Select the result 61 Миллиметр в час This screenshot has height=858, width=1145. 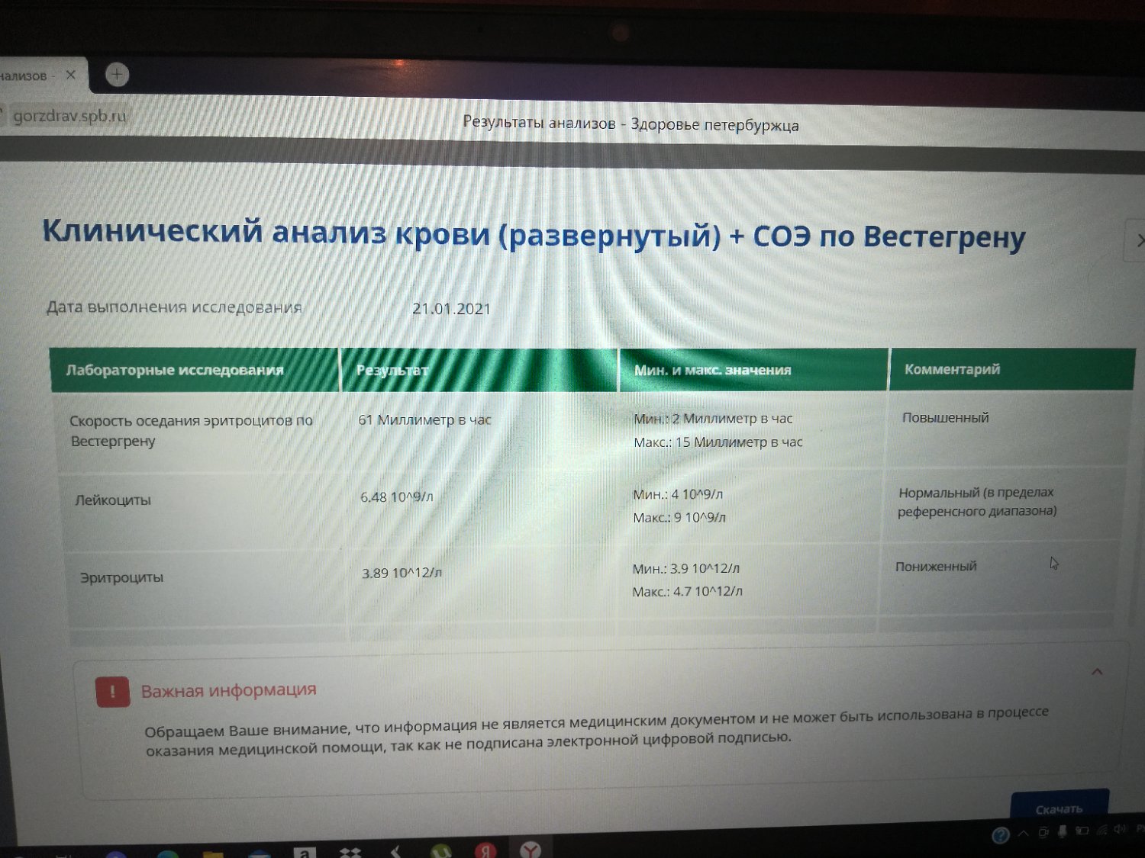coord(424,419)
